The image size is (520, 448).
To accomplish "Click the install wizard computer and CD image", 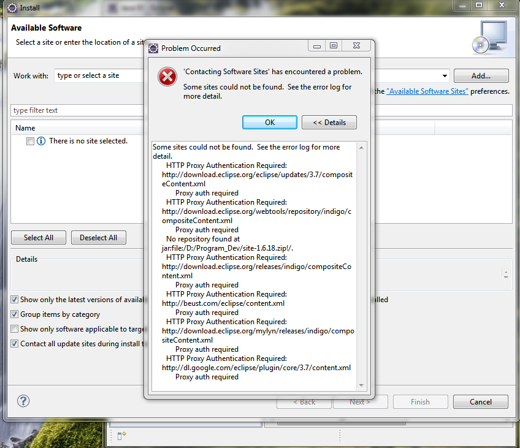I will coord(490,37).
